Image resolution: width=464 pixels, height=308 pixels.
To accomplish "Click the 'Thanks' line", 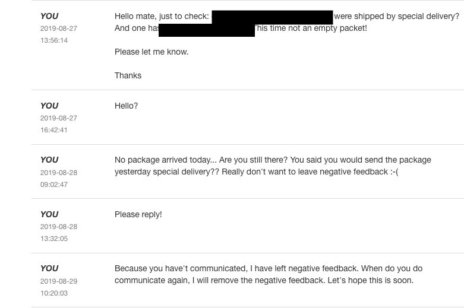I will [128, 75].
